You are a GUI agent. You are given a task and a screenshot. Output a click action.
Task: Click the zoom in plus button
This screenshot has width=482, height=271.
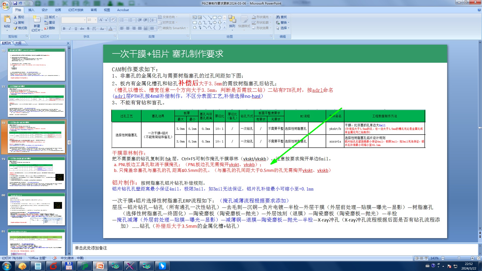click(x=472, y=258)
